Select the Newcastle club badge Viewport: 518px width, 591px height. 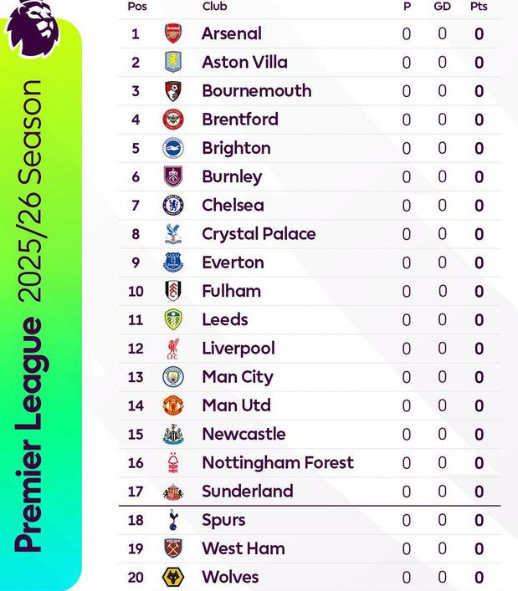[173, 435]
